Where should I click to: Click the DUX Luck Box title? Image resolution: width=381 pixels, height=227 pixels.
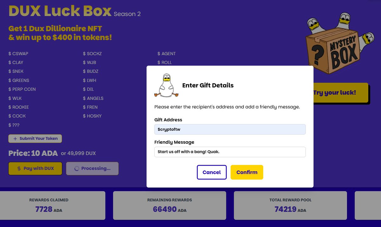[60, 10]
